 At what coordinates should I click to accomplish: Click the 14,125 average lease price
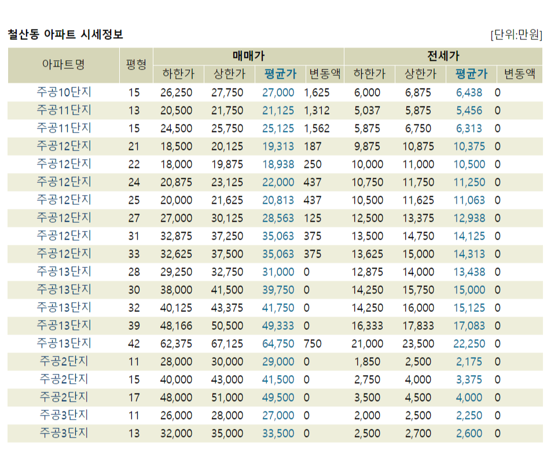coord(469,237)
